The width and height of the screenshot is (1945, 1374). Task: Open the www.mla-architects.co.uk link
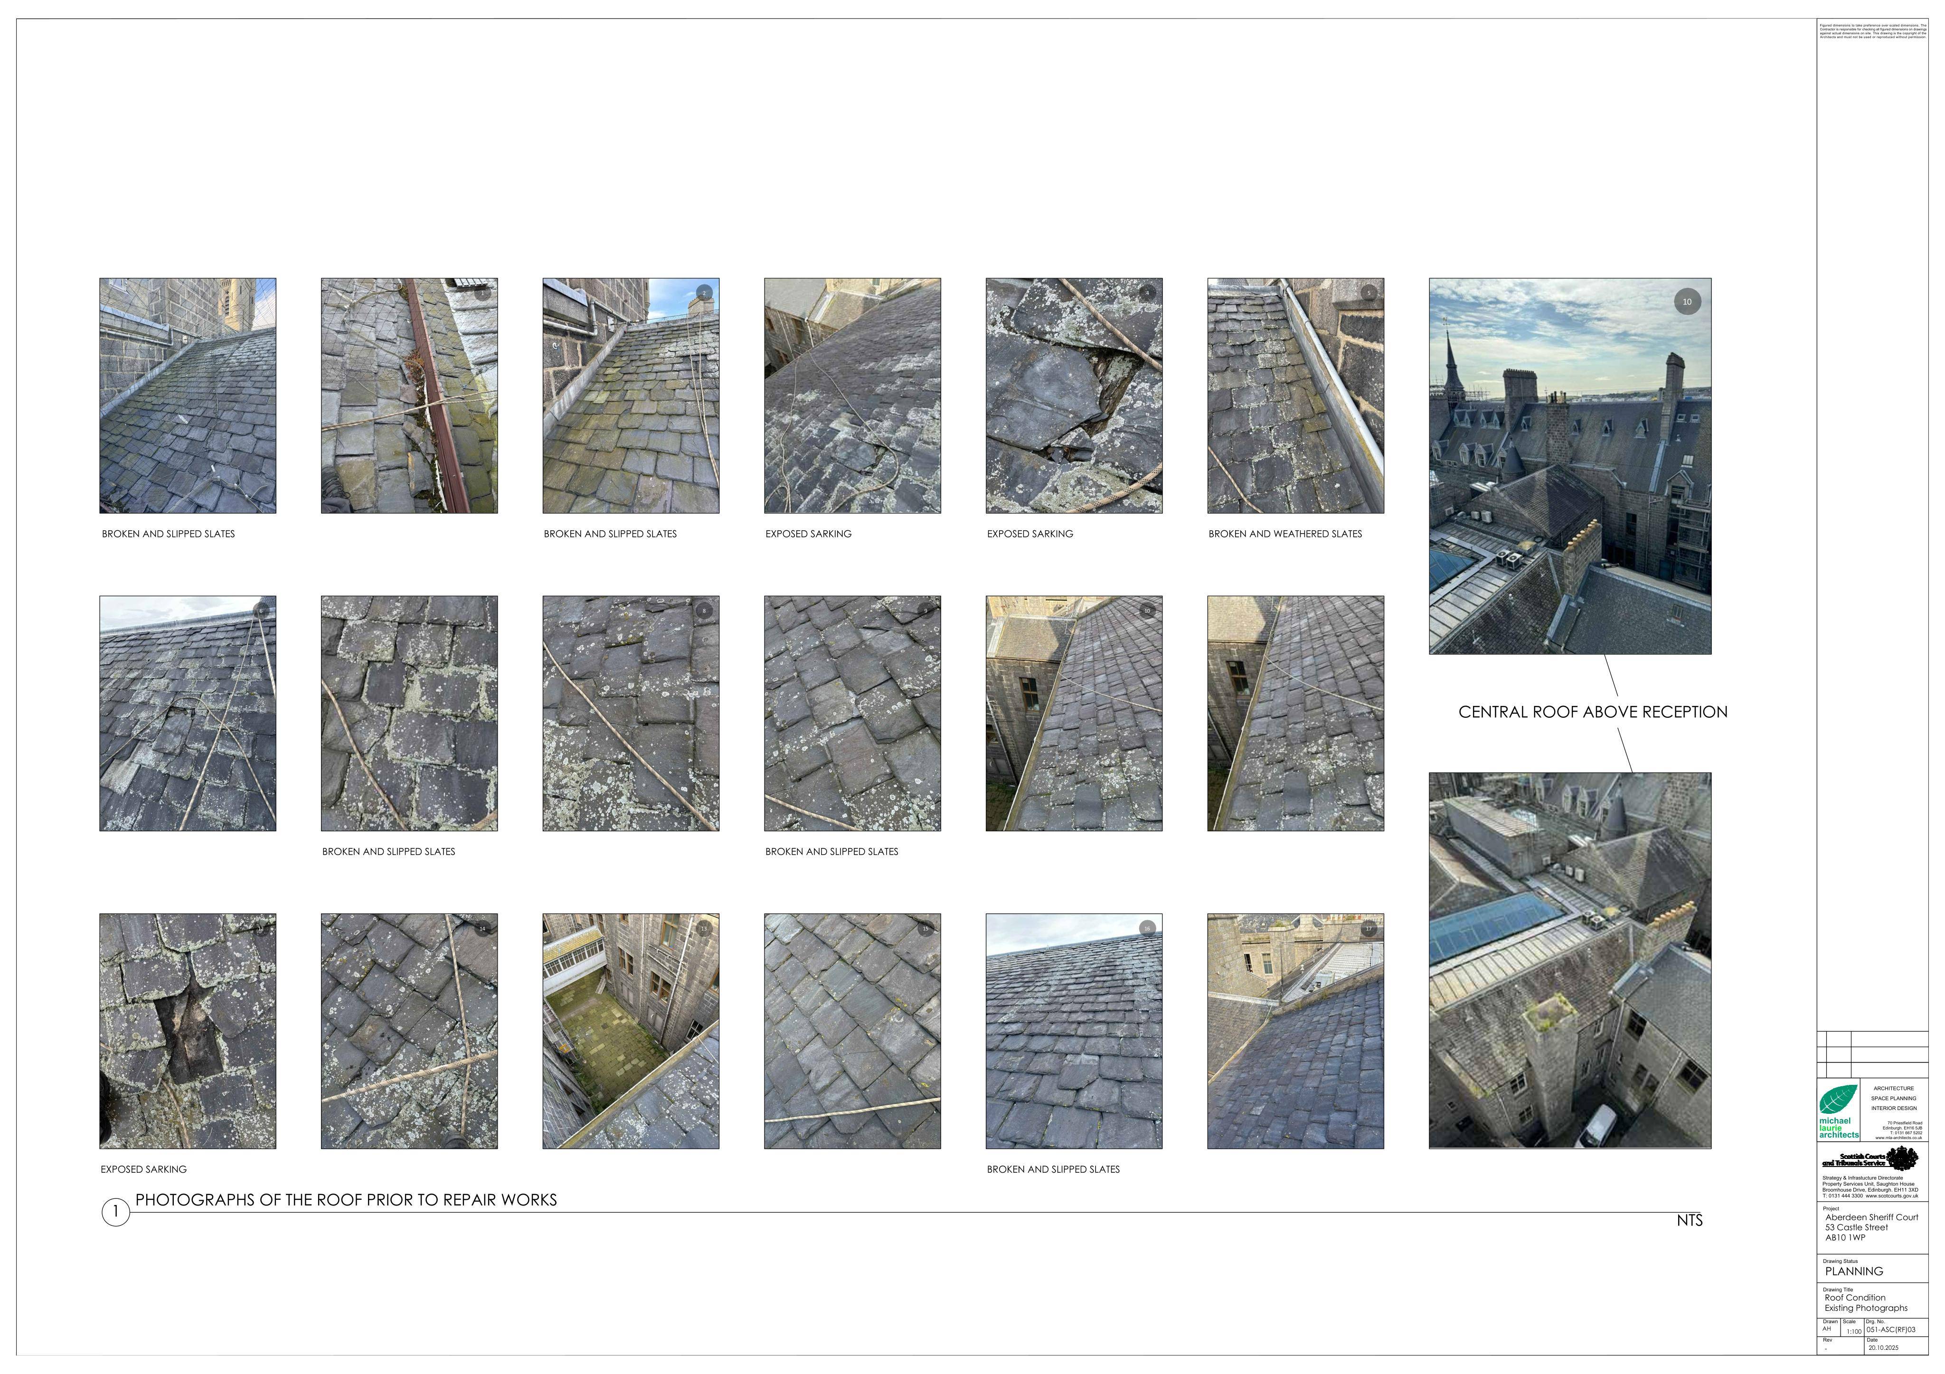tap(1899, 1139)
